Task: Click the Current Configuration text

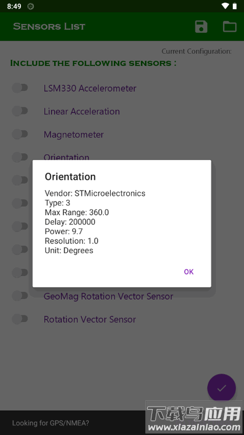Action: coord(197,51)
